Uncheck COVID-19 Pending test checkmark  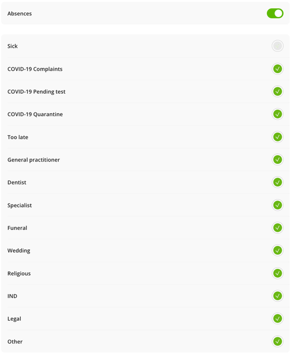tap(278, 91)
